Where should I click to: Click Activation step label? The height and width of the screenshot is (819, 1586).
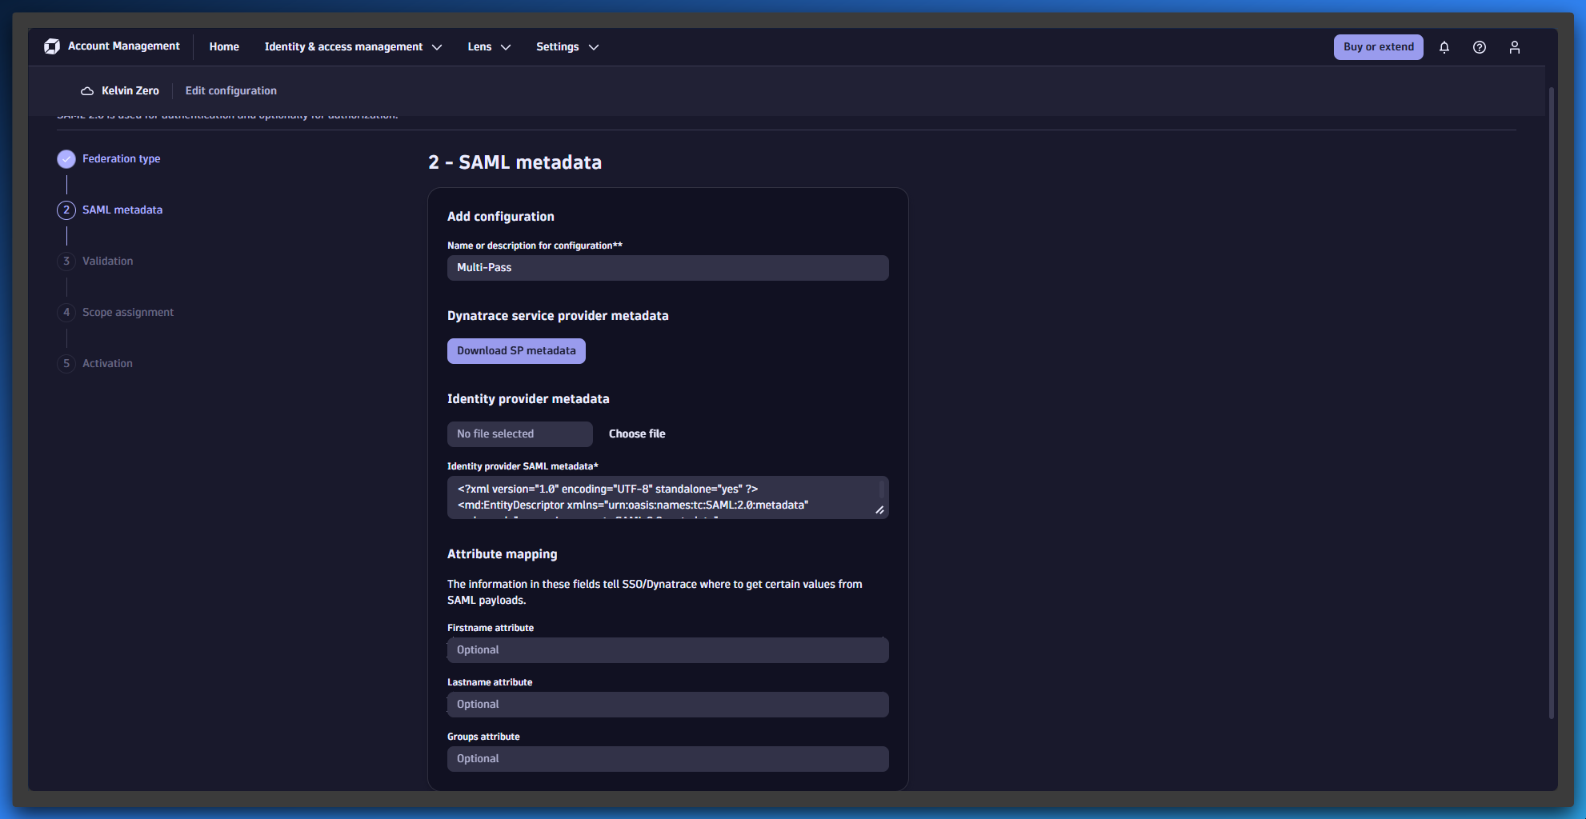107,364
